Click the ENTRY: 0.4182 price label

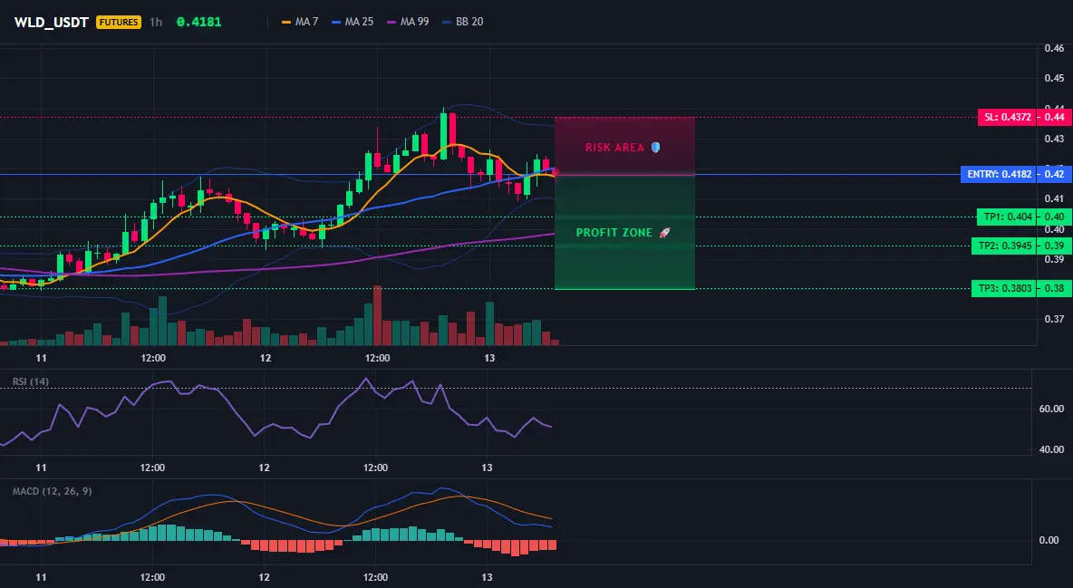tap(999, 175)
